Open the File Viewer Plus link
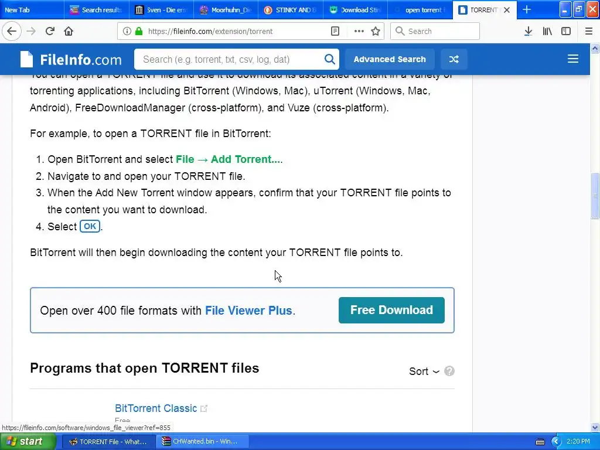The width and height of the screenshot is (600, 450). point(248,311)
